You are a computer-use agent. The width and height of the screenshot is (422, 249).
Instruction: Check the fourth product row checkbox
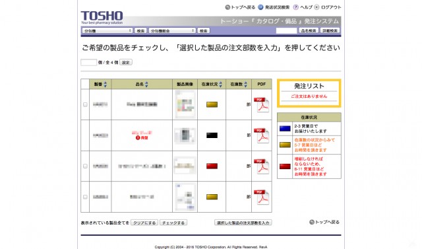coord(85,197)
